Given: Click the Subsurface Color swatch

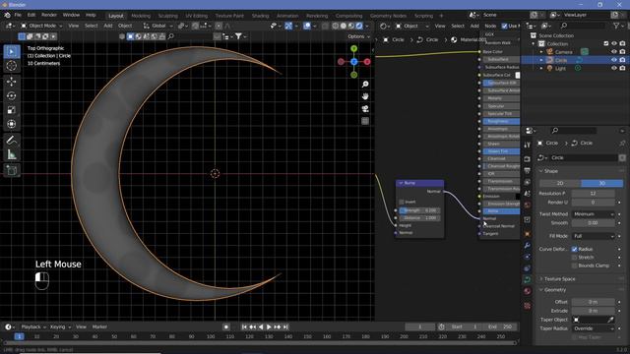Looking at the screenshot, I should point(518,75).
